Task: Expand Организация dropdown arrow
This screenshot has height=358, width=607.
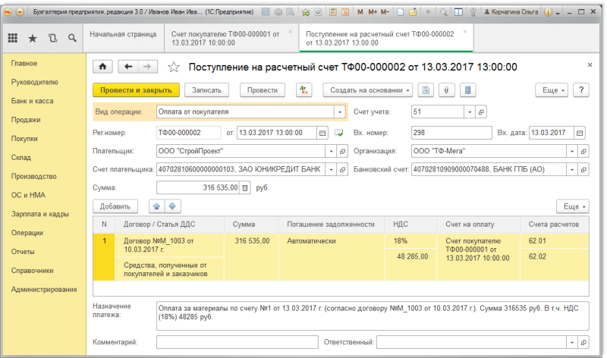Action: pos(572,152)
